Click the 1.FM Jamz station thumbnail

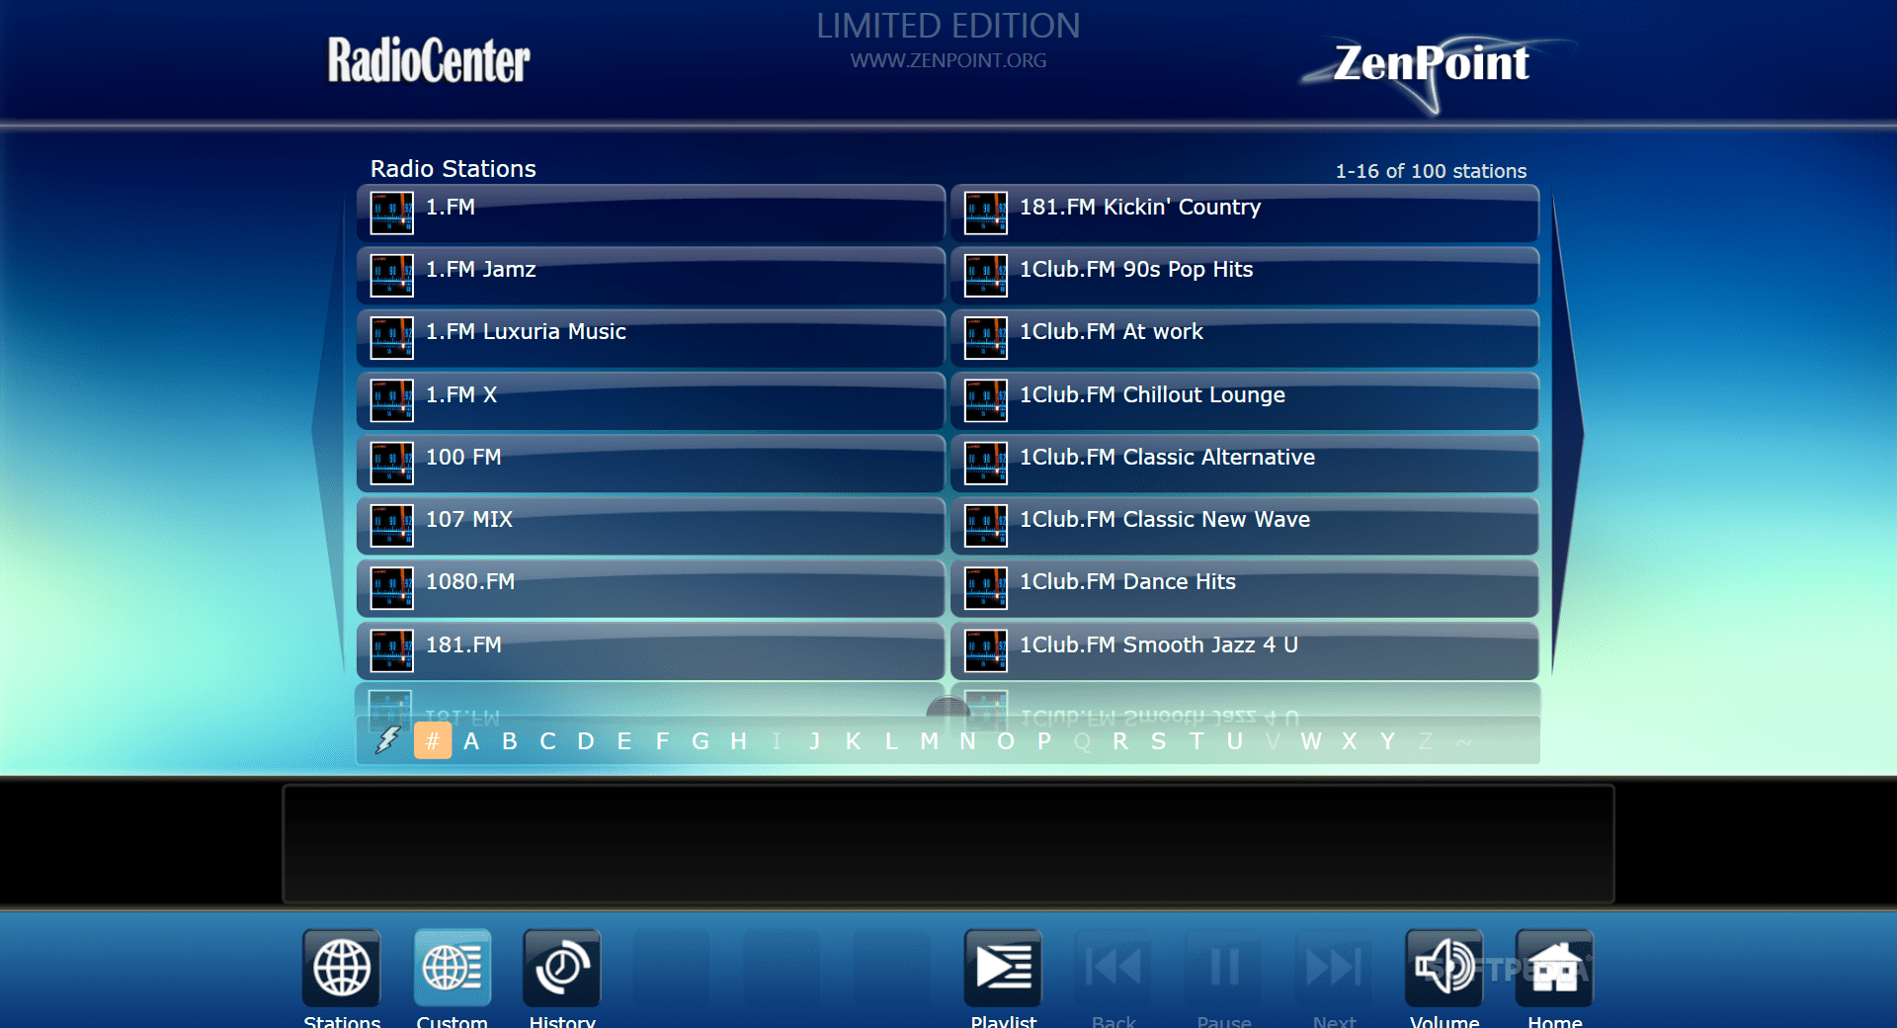pos(392,276)
